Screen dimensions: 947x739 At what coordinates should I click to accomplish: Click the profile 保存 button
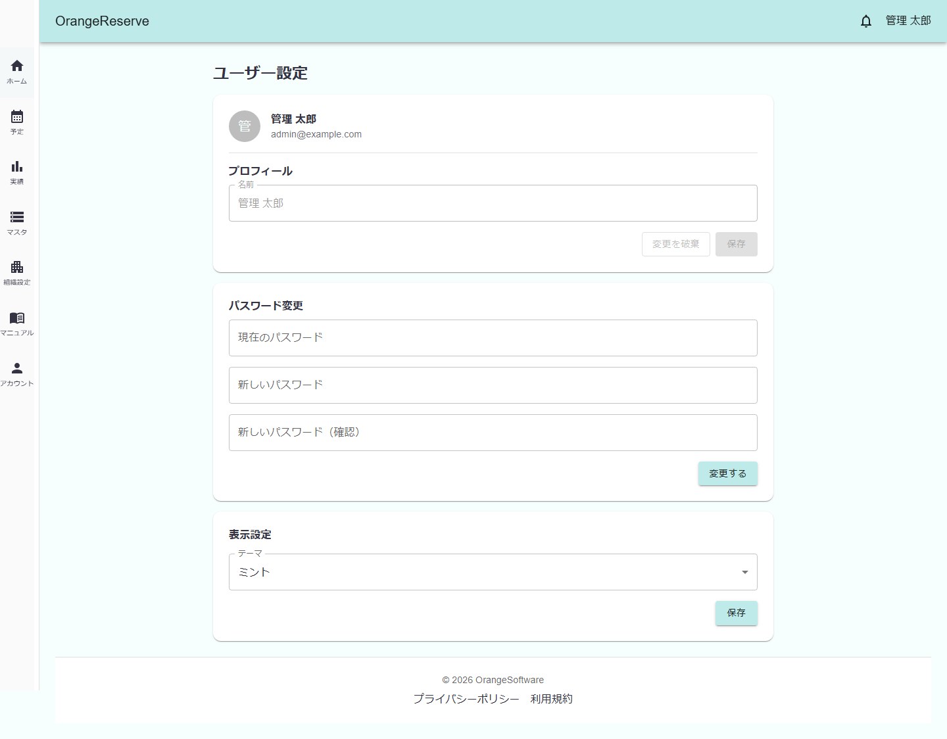pos(737,244)
